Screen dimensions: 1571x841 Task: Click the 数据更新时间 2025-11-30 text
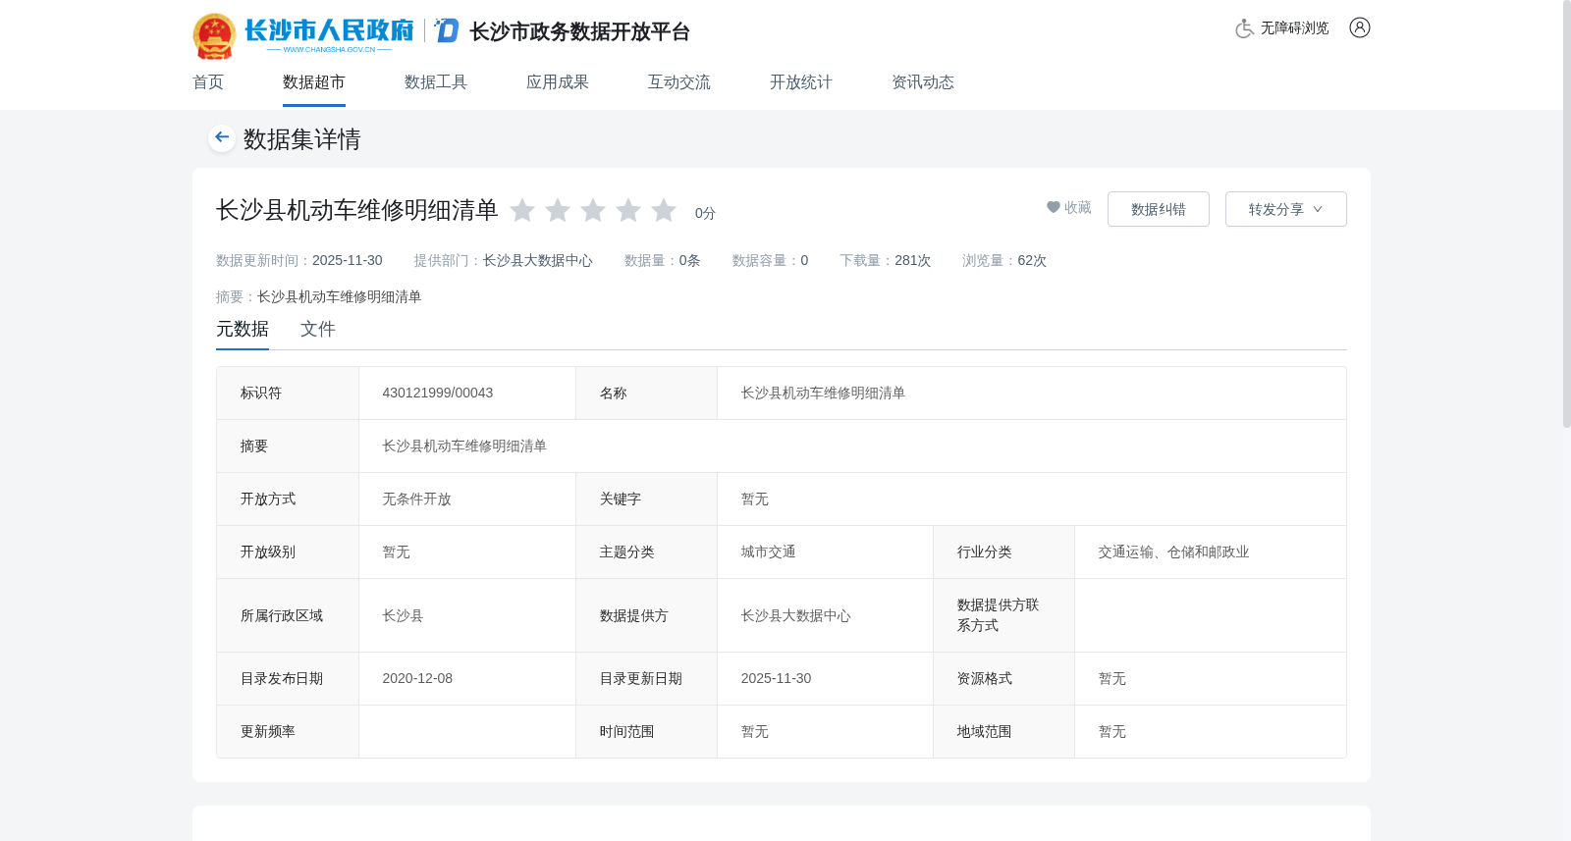point(299,260)
